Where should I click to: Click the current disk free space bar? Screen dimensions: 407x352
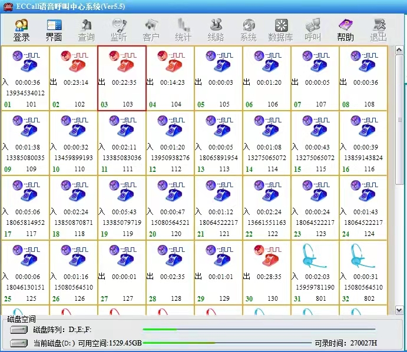(227, 343)
